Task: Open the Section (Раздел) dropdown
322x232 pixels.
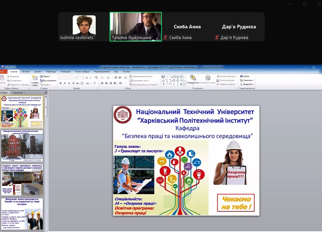Action: [45, 85]
